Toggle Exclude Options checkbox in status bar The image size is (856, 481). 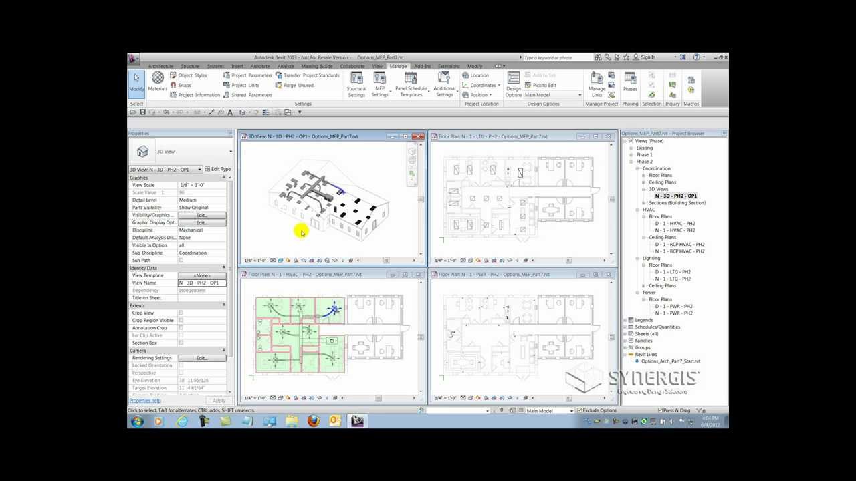click(580, 410)
